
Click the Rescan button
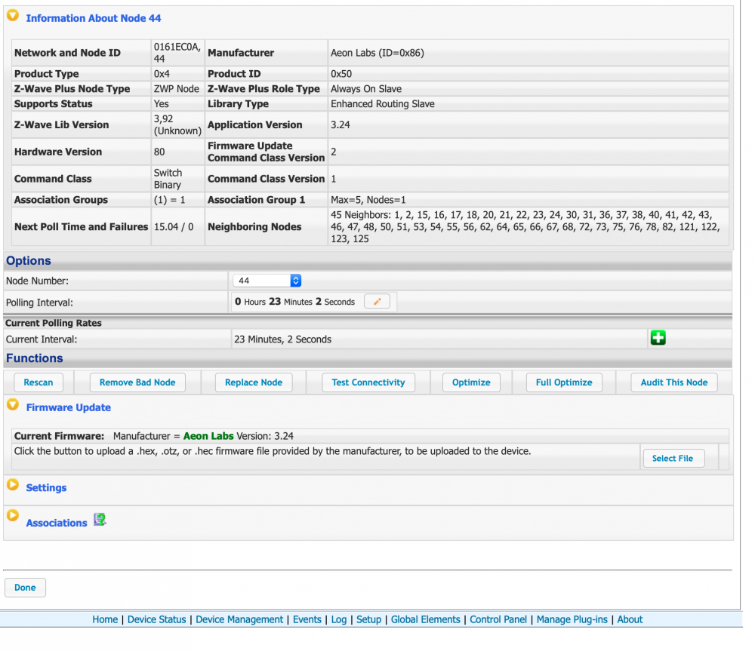[x=39, y=382]
